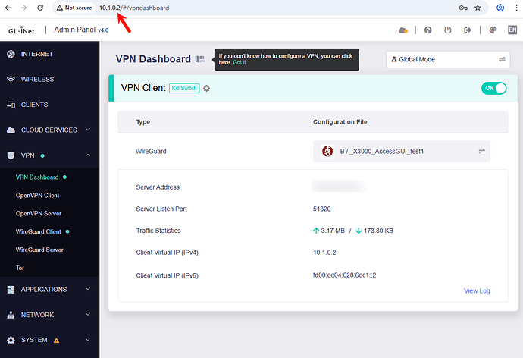This screenshot has height=358, width=523.
Task: Click download traffic value 173.80 KB
Action: pyautogui.click(x=378, y=231)
